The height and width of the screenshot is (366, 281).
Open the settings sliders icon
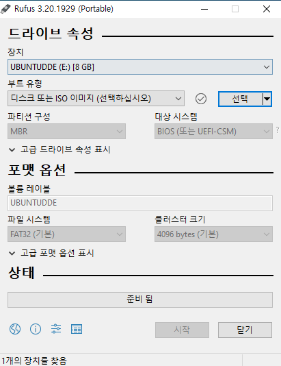point(56,329)
